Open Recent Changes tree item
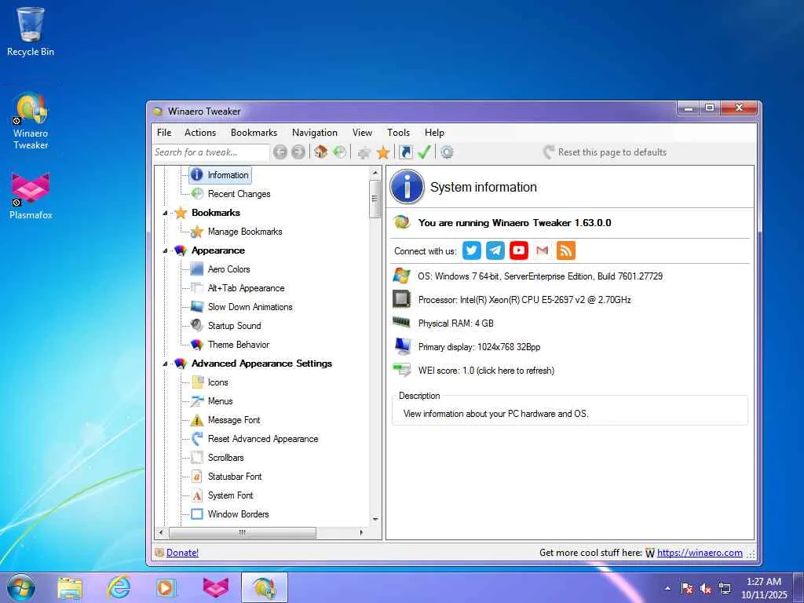Image resolution: width=804 pixels, height=603 pixels. pos(239,194)
